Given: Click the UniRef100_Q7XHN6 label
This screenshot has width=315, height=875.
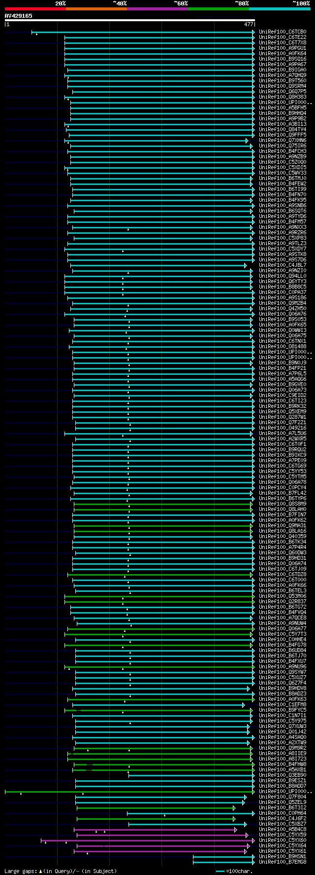Looking at the screenshot, I should (283, 141).
